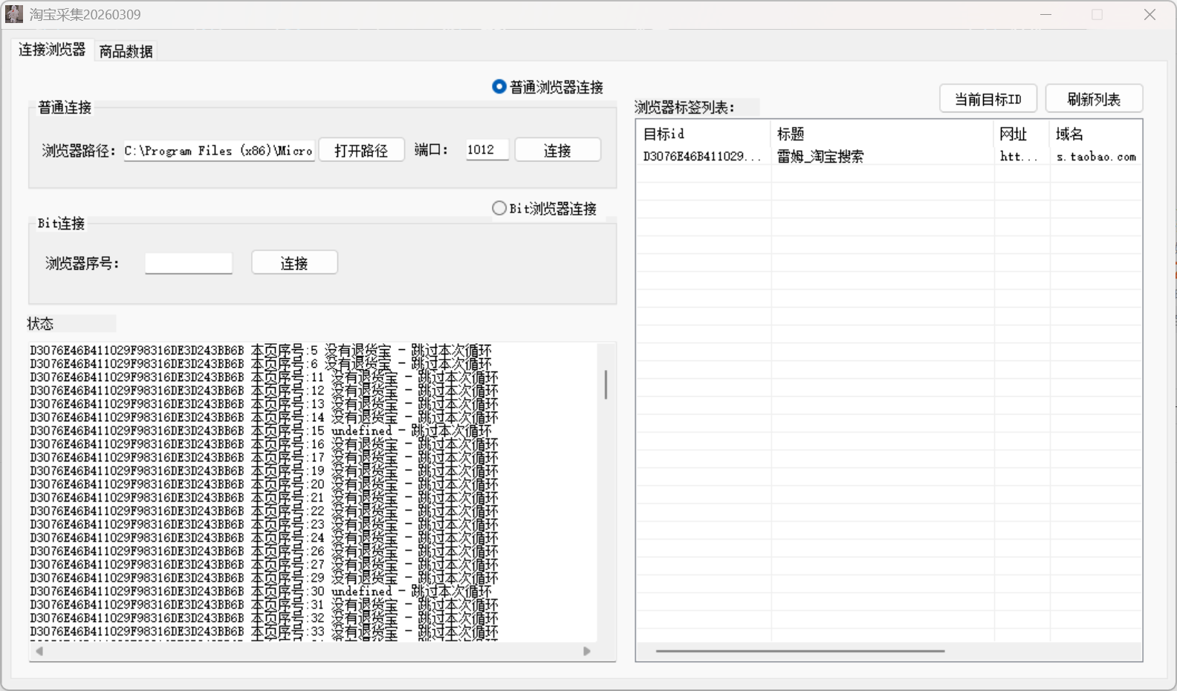The image size is (1177, 691).
Task: Click the 标题 column header
Action: pos(883,134)
